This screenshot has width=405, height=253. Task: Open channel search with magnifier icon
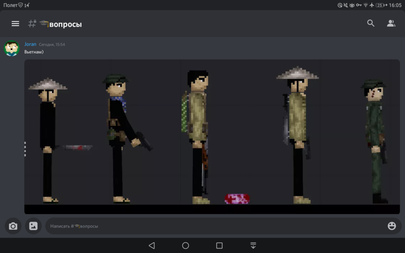coord(371,23)
